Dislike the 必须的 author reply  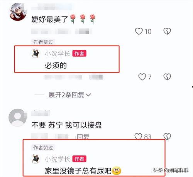tap(167, 77)
